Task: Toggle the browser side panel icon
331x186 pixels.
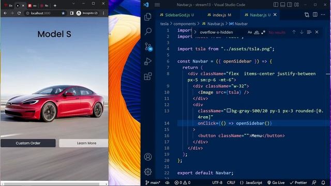Action: (72, 13)
